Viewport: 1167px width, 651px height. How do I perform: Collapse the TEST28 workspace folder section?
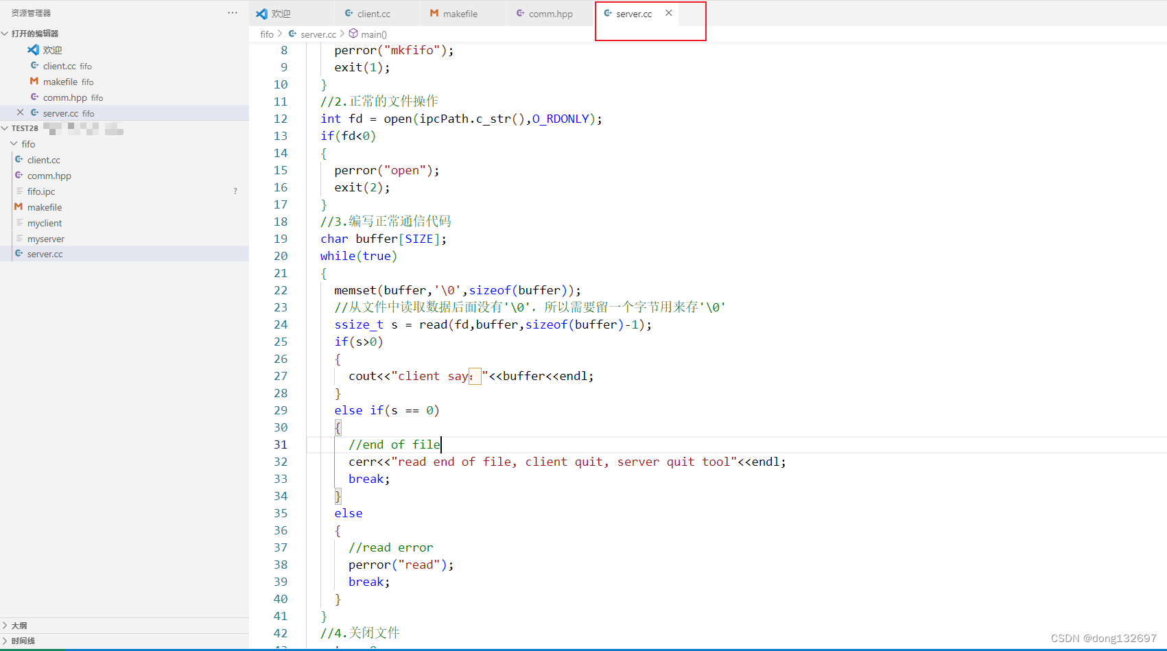pyautogui.click(x=5, y=128)
